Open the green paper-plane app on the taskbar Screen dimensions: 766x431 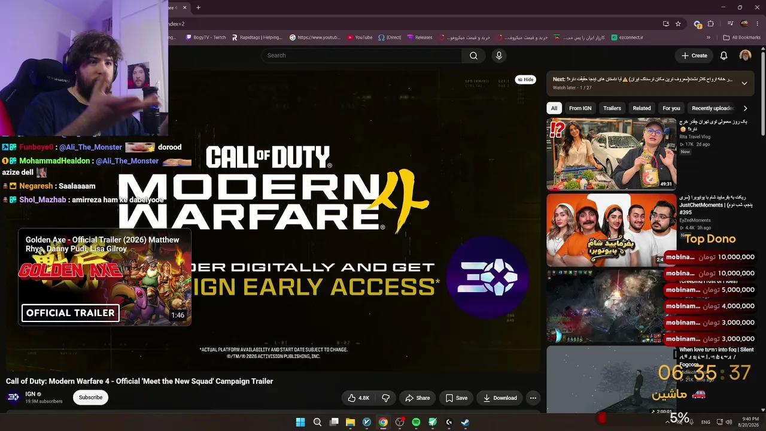pos(433,422)
